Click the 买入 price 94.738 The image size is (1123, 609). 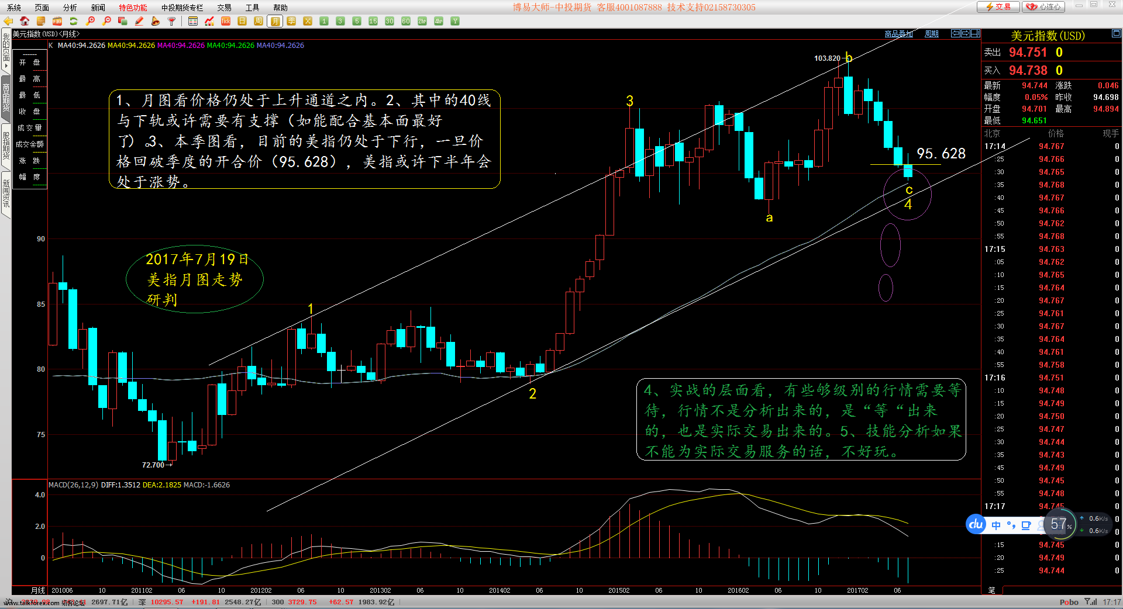coord(1028,71)
